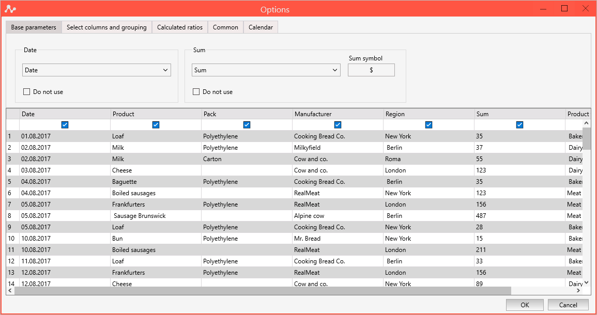
Task: Click the Product column header
Action: [156, 114]
